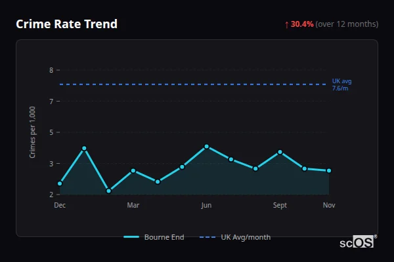This screenshot has width=394, height=262.
Task: Click the Sept data point
Action: pos(280,152)
